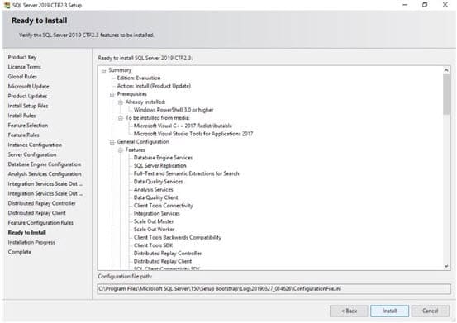Viewport: 457px width, 323px height.
Task: Open the Feature Selection step in sidebar
Action: (28, 126)
